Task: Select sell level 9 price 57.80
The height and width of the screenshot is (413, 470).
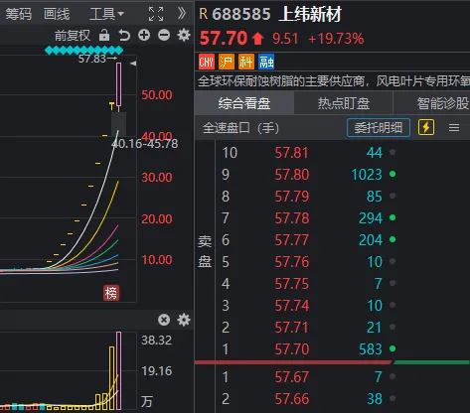Action: (292, 175)
